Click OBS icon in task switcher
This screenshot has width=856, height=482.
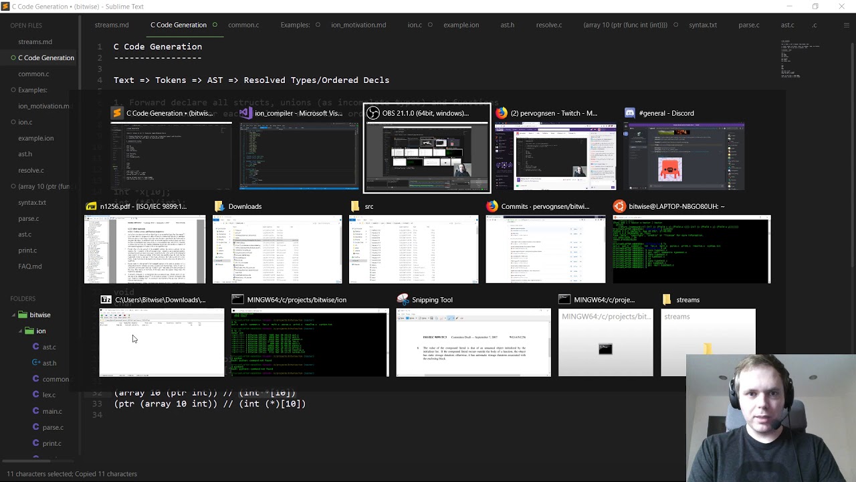tap(373, 113)
